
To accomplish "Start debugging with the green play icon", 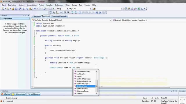I will [x=53, y=9].
